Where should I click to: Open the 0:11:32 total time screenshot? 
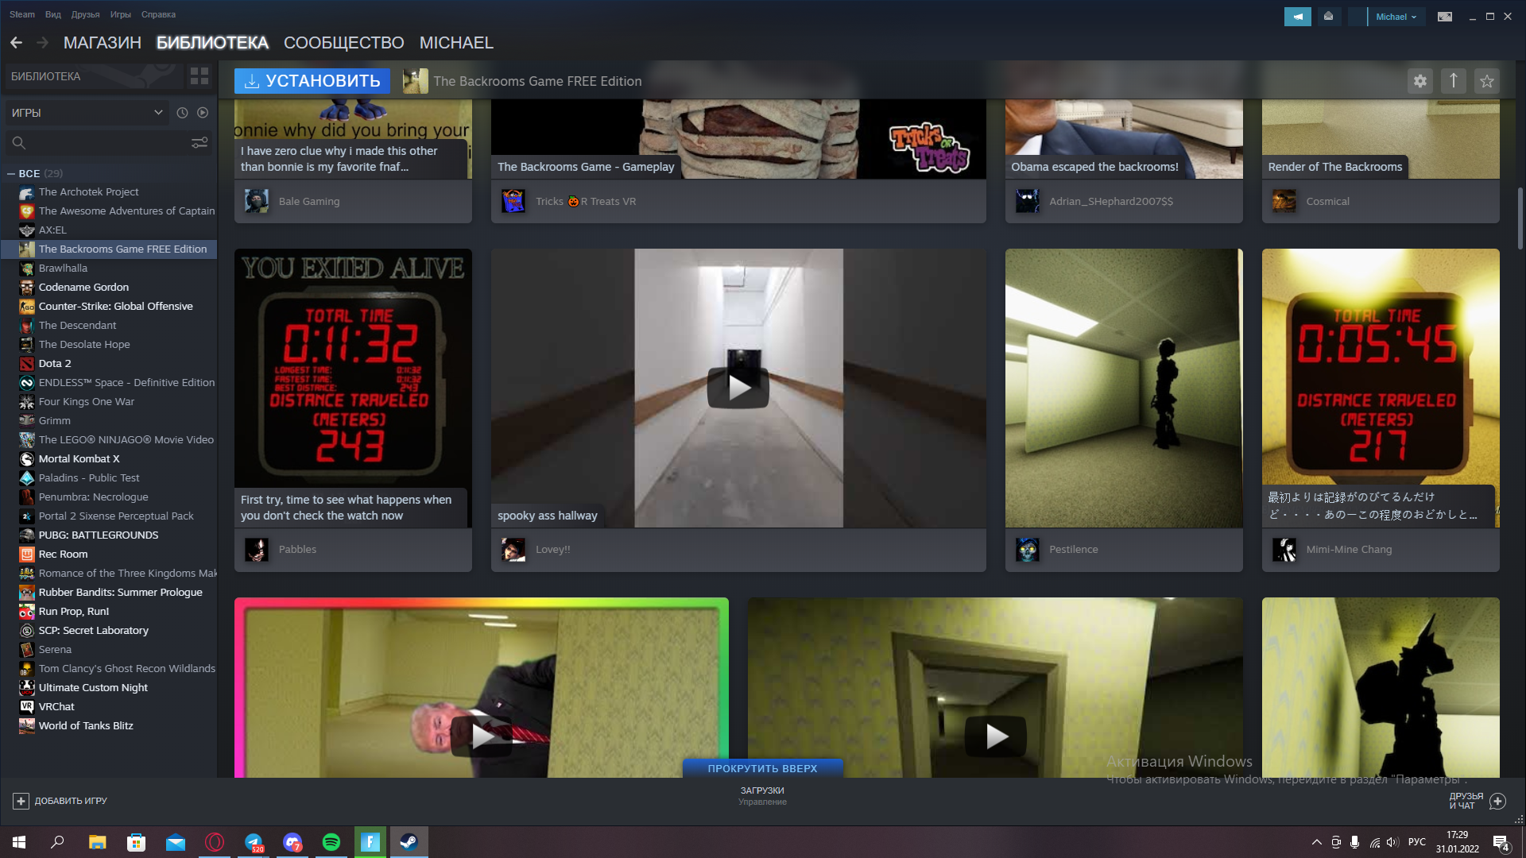click(353, 388)
